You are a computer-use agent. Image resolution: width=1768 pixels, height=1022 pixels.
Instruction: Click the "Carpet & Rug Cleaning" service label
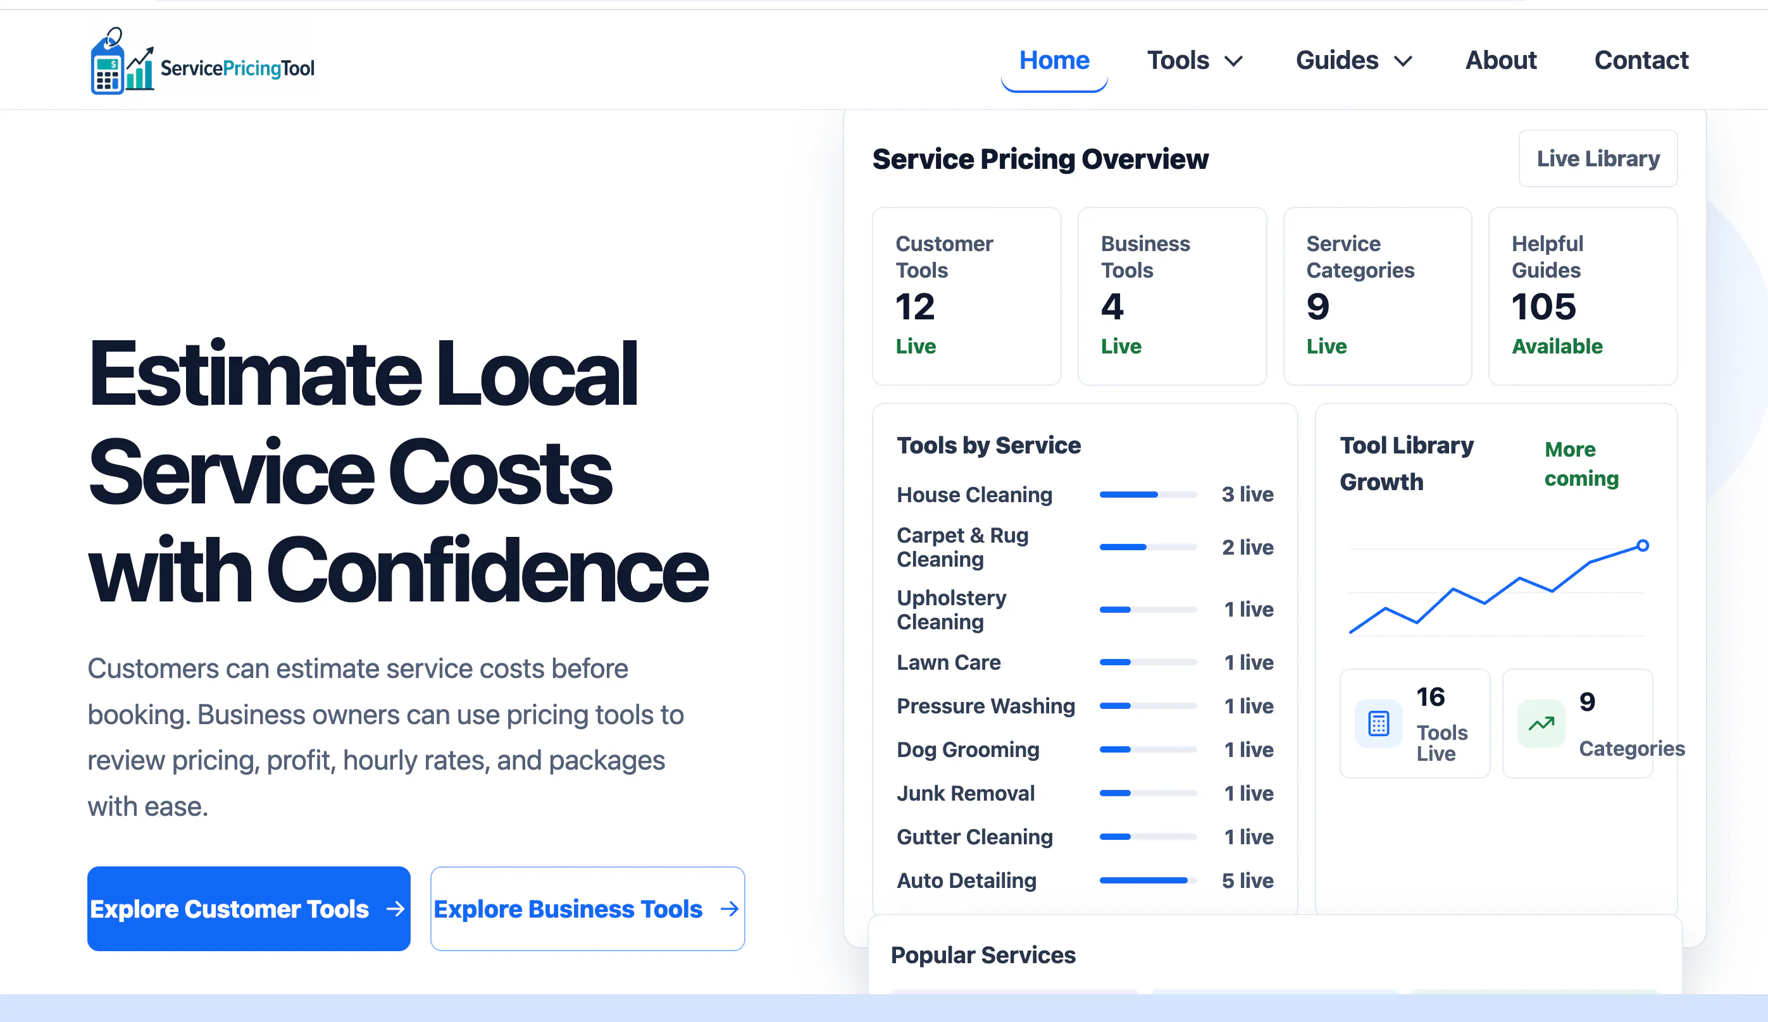pyautogui.click(x=962, y=548)
